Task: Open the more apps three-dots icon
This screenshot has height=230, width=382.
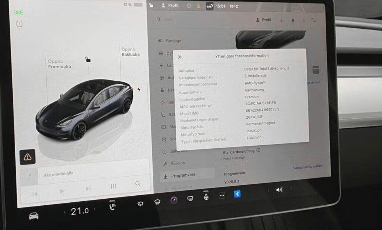Action: click(222, 195)
